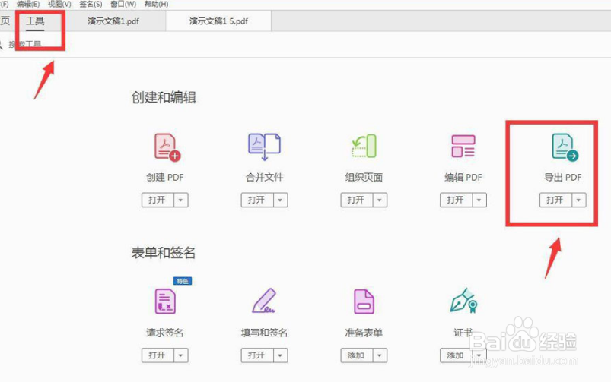Expand dropdown arrow beside 请求签名 打开
The width and height of the screenshot is (611, 382).
click(181, 355)
